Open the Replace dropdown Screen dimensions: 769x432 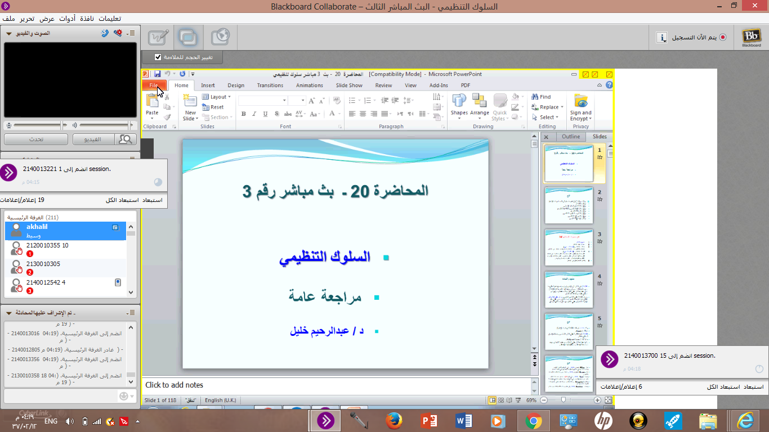547,107
